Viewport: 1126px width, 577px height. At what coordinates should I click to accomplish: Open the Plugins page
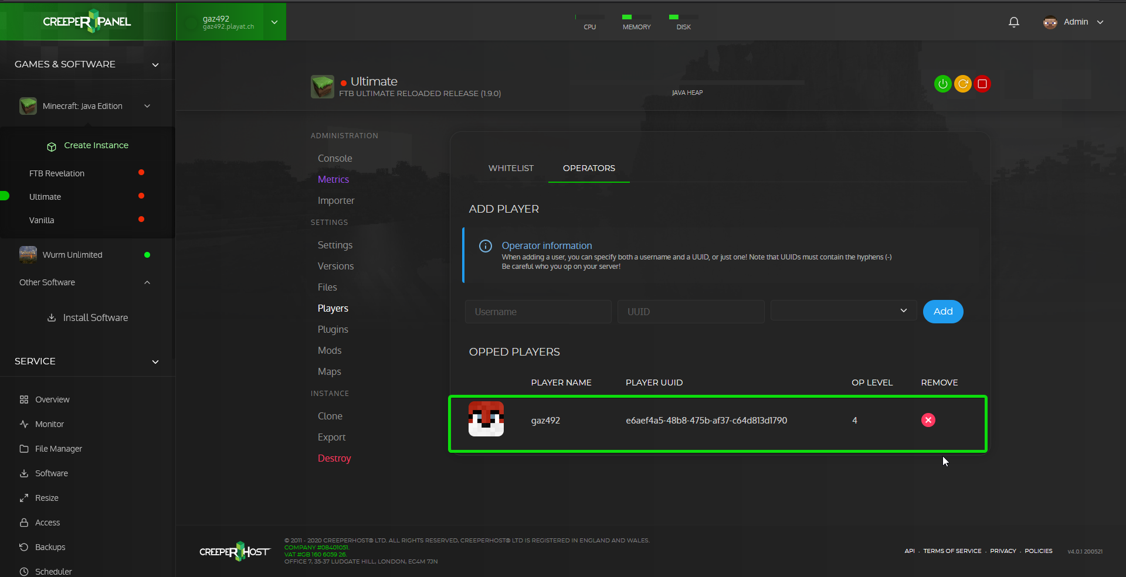coord(333,329)
